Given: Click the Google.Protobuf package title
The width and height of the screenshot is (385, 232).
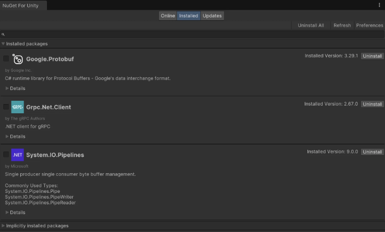Looking at the screenshot, I should (x=50, y=59).
